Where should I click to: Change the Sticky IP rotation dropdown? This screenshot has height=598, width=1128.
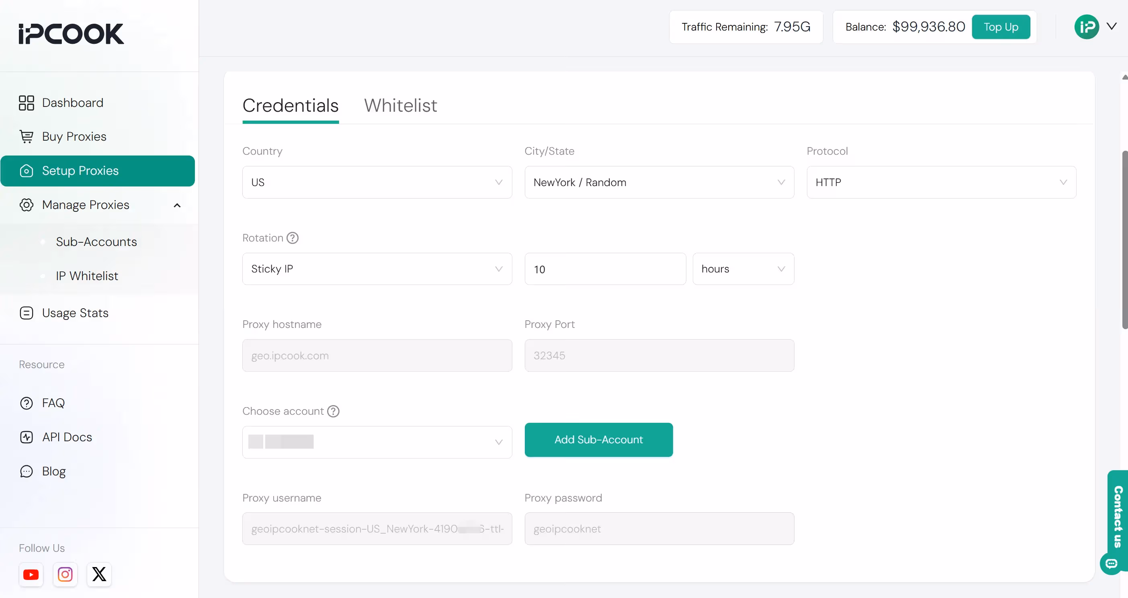click(x=377, y=269)
